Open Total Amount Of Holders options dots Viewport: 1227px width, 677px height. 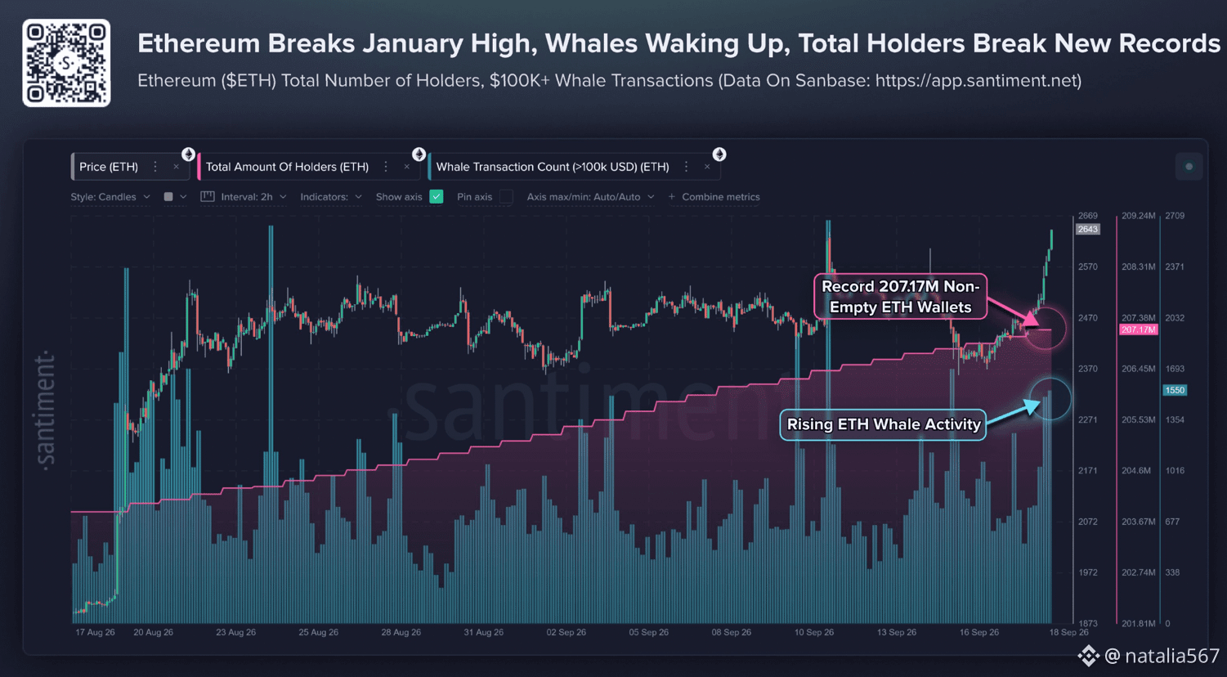click(x=386, y=167)
